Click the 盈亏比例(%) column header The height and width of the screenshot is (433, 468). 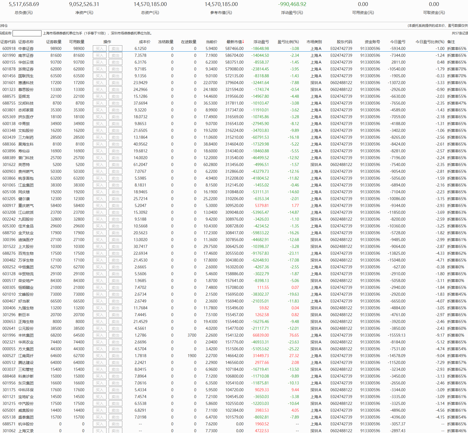288,42
